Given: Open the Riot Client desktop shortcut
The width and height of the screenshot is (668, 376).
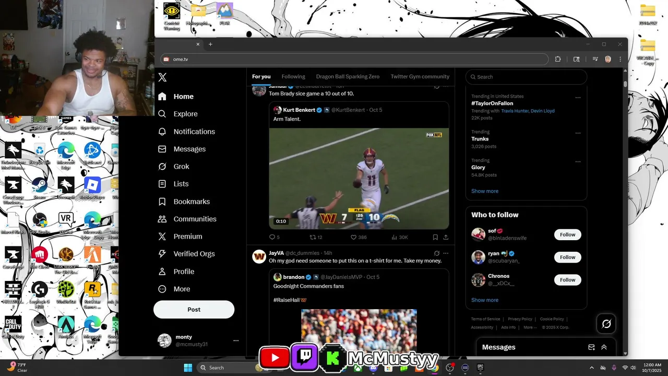Looking at the screenshot, I should point(40,258).
